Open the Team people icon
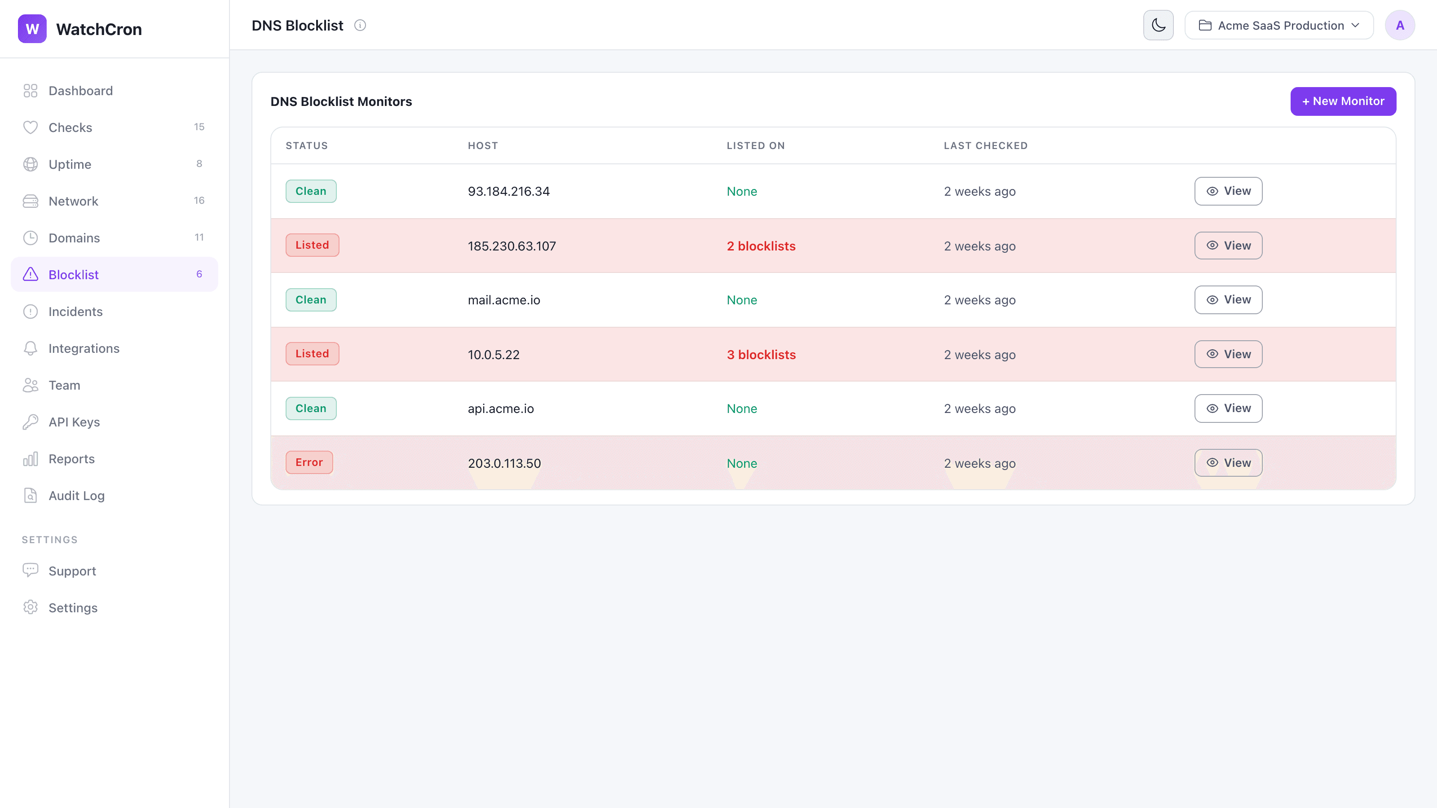1437x808 pixels. point(30,385)
